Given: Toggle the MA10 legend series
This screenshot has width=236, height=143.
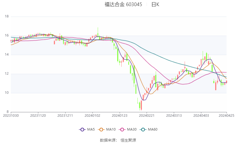Looking at the screenshot, I should pos(107,129).
